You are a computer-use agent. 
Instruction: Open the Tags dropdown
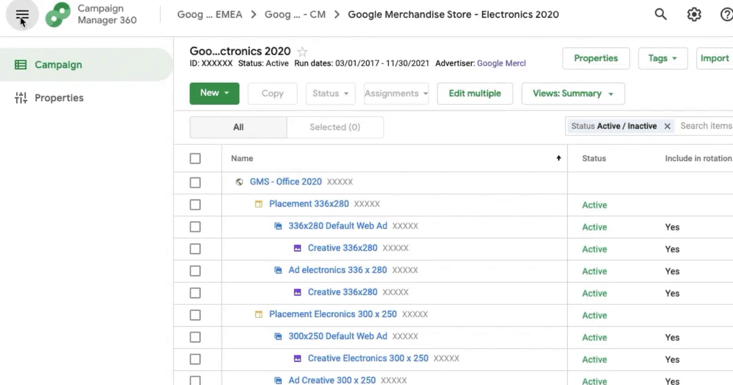[663, 58]
